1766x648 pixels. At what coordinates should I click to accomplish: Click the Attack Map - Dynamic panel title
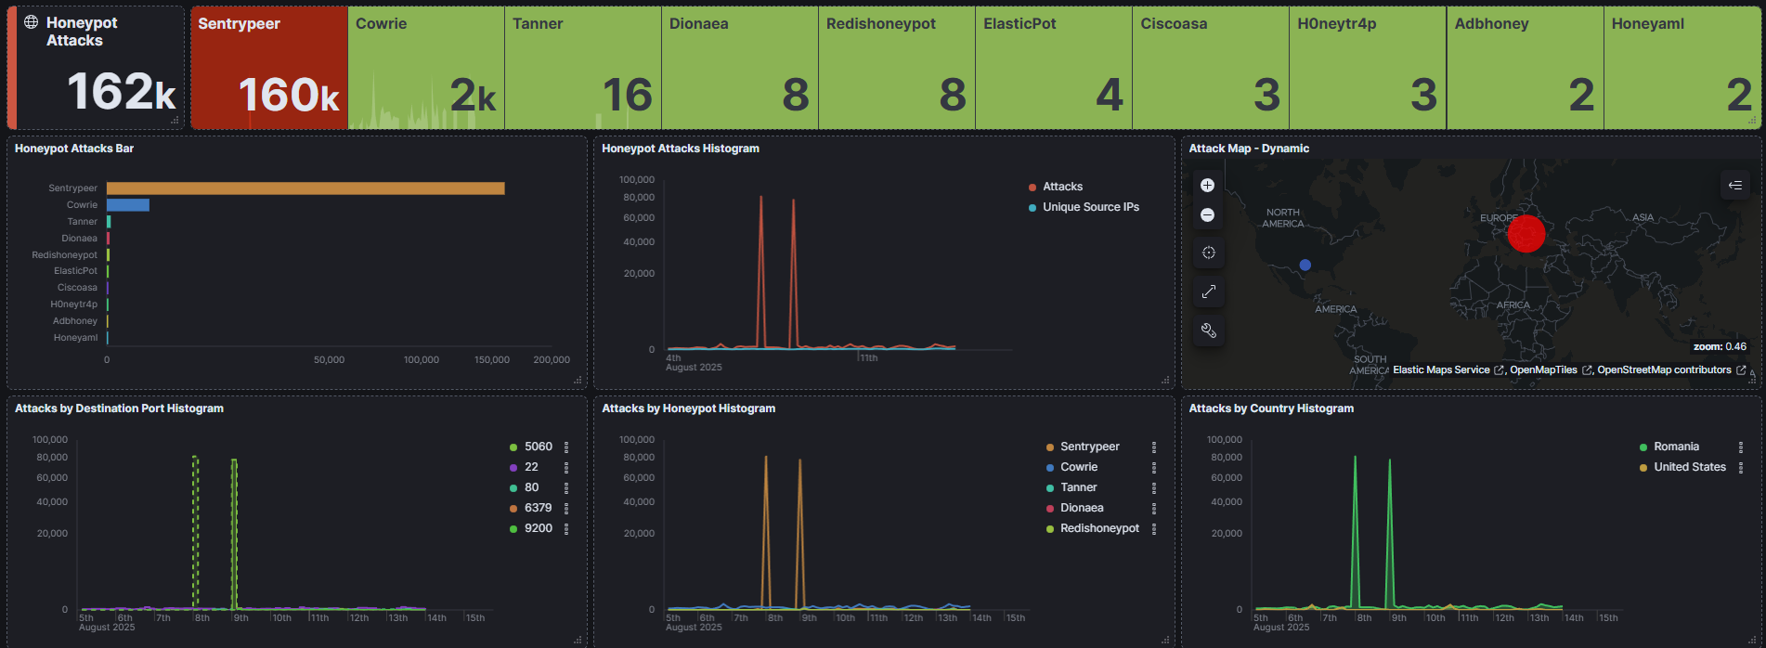click(x=1249, y=149)
